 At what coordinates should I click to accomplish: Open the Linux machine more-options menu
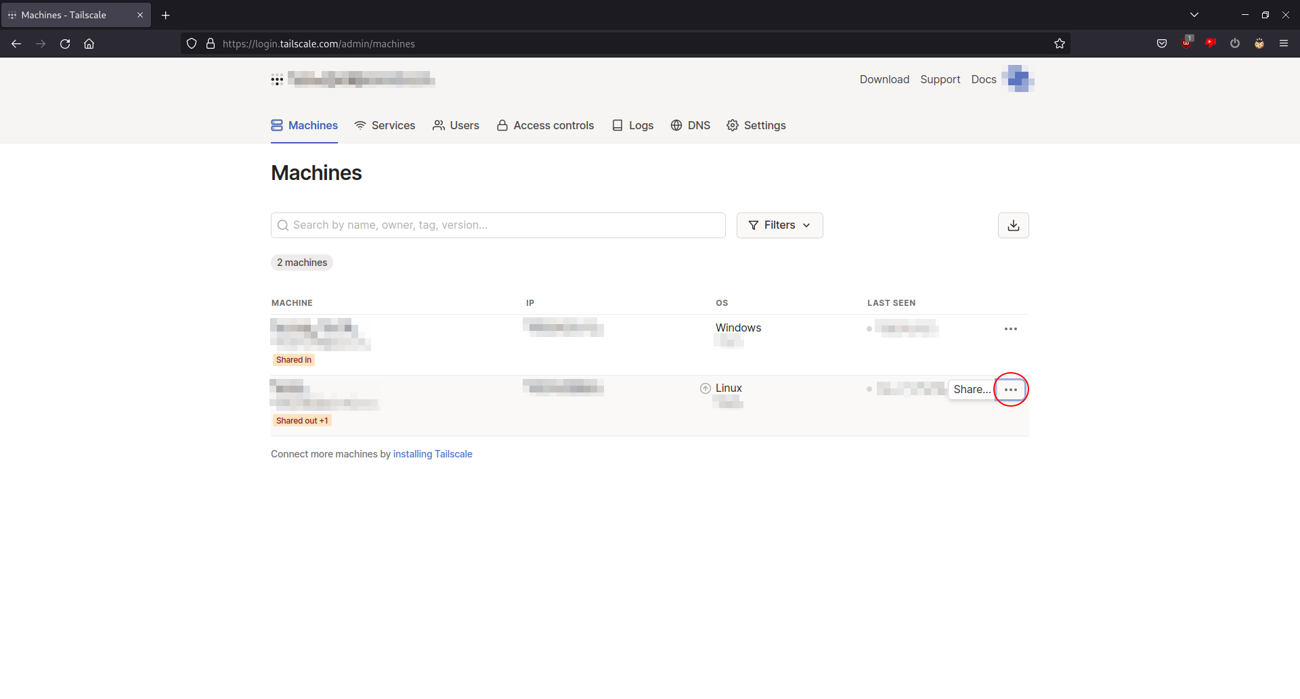1011,390
